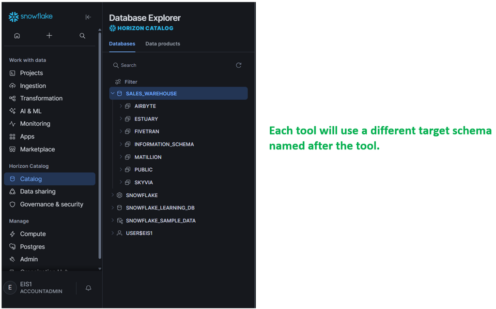Image resolution: width=496 pixels, height=309 pixels.
Task: Collapse the sidebar with the arrow icon
Action: pyautogui.click(x=88, y=17)
